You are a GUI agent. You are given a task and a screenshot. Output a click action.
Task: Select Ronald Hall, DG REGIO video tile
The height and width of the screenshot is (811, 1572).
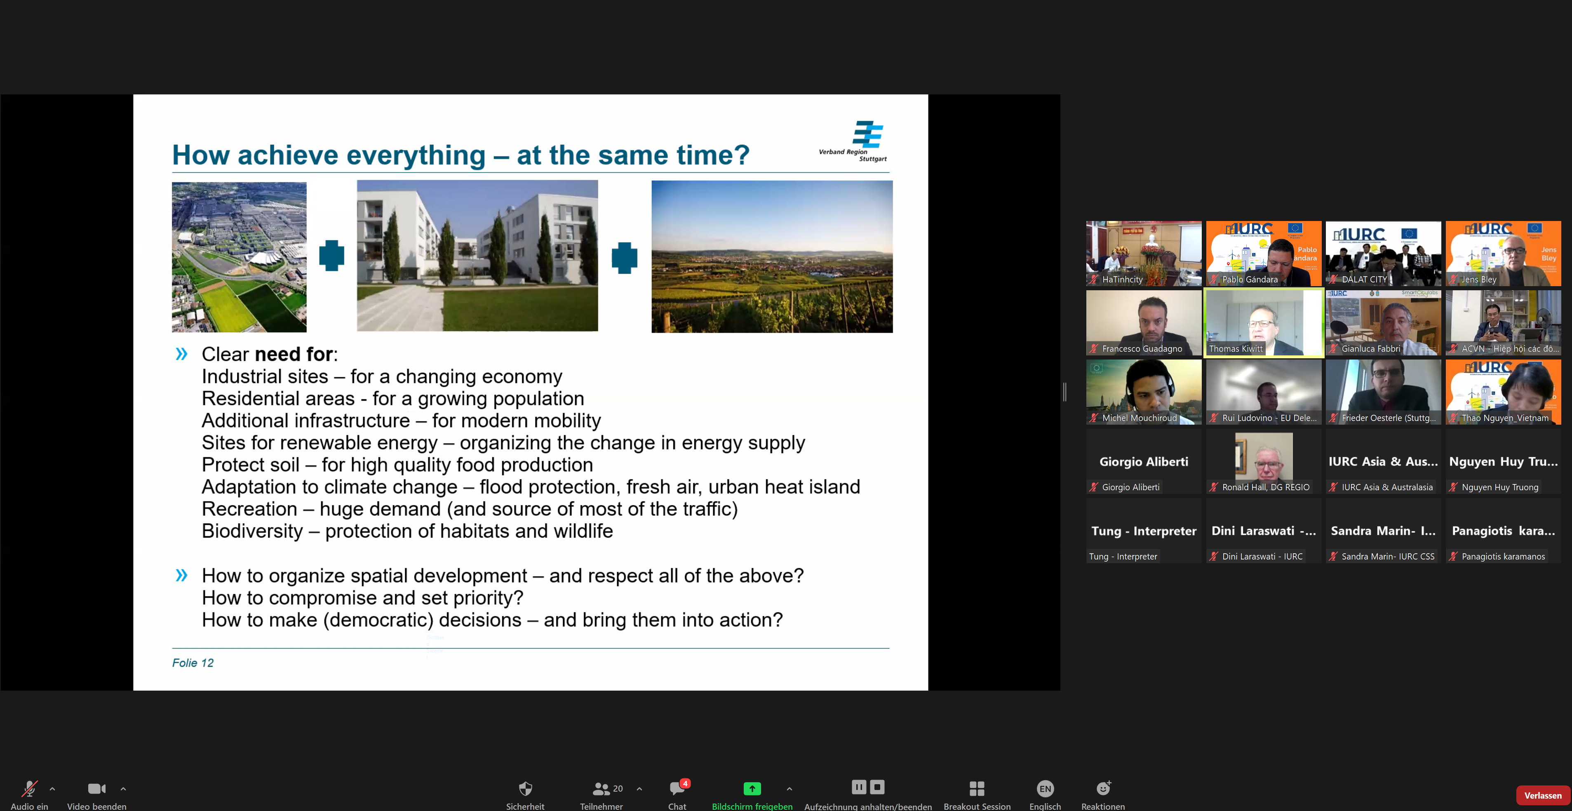tap(1263, 461)
